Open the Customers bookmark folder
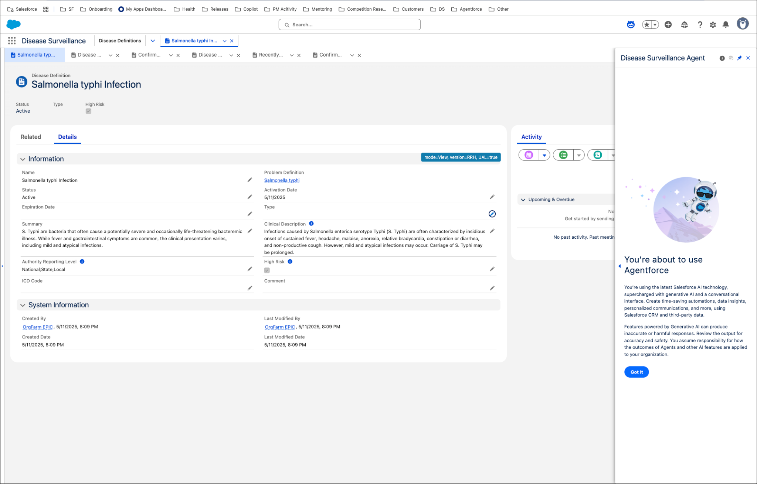This screenshot has height=484, width=757. click(x=408, y=9)
